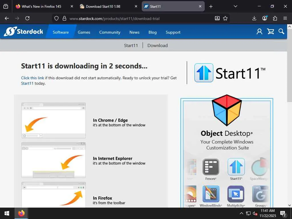Open the Stardock shopping cart

point(270,31)
